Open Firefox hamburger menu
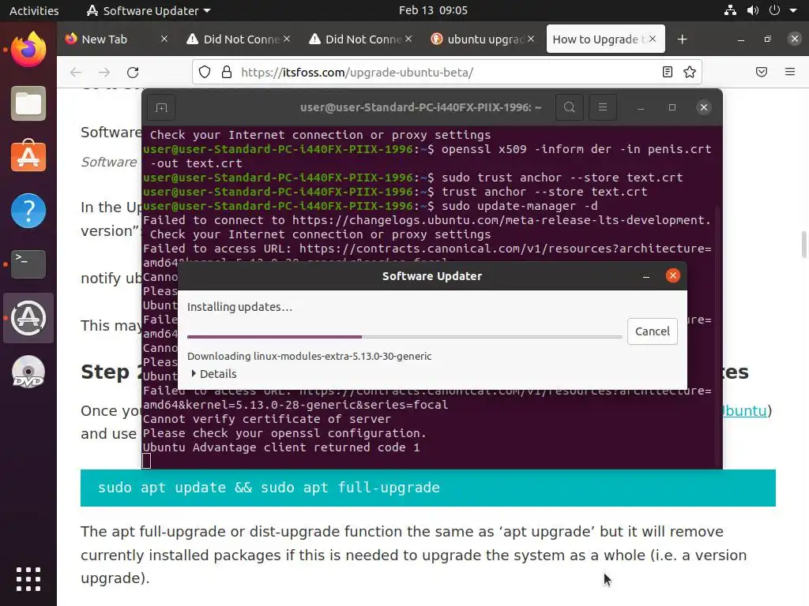The height and width of the screenshot is (606, 809). click(x=790, y=72)
